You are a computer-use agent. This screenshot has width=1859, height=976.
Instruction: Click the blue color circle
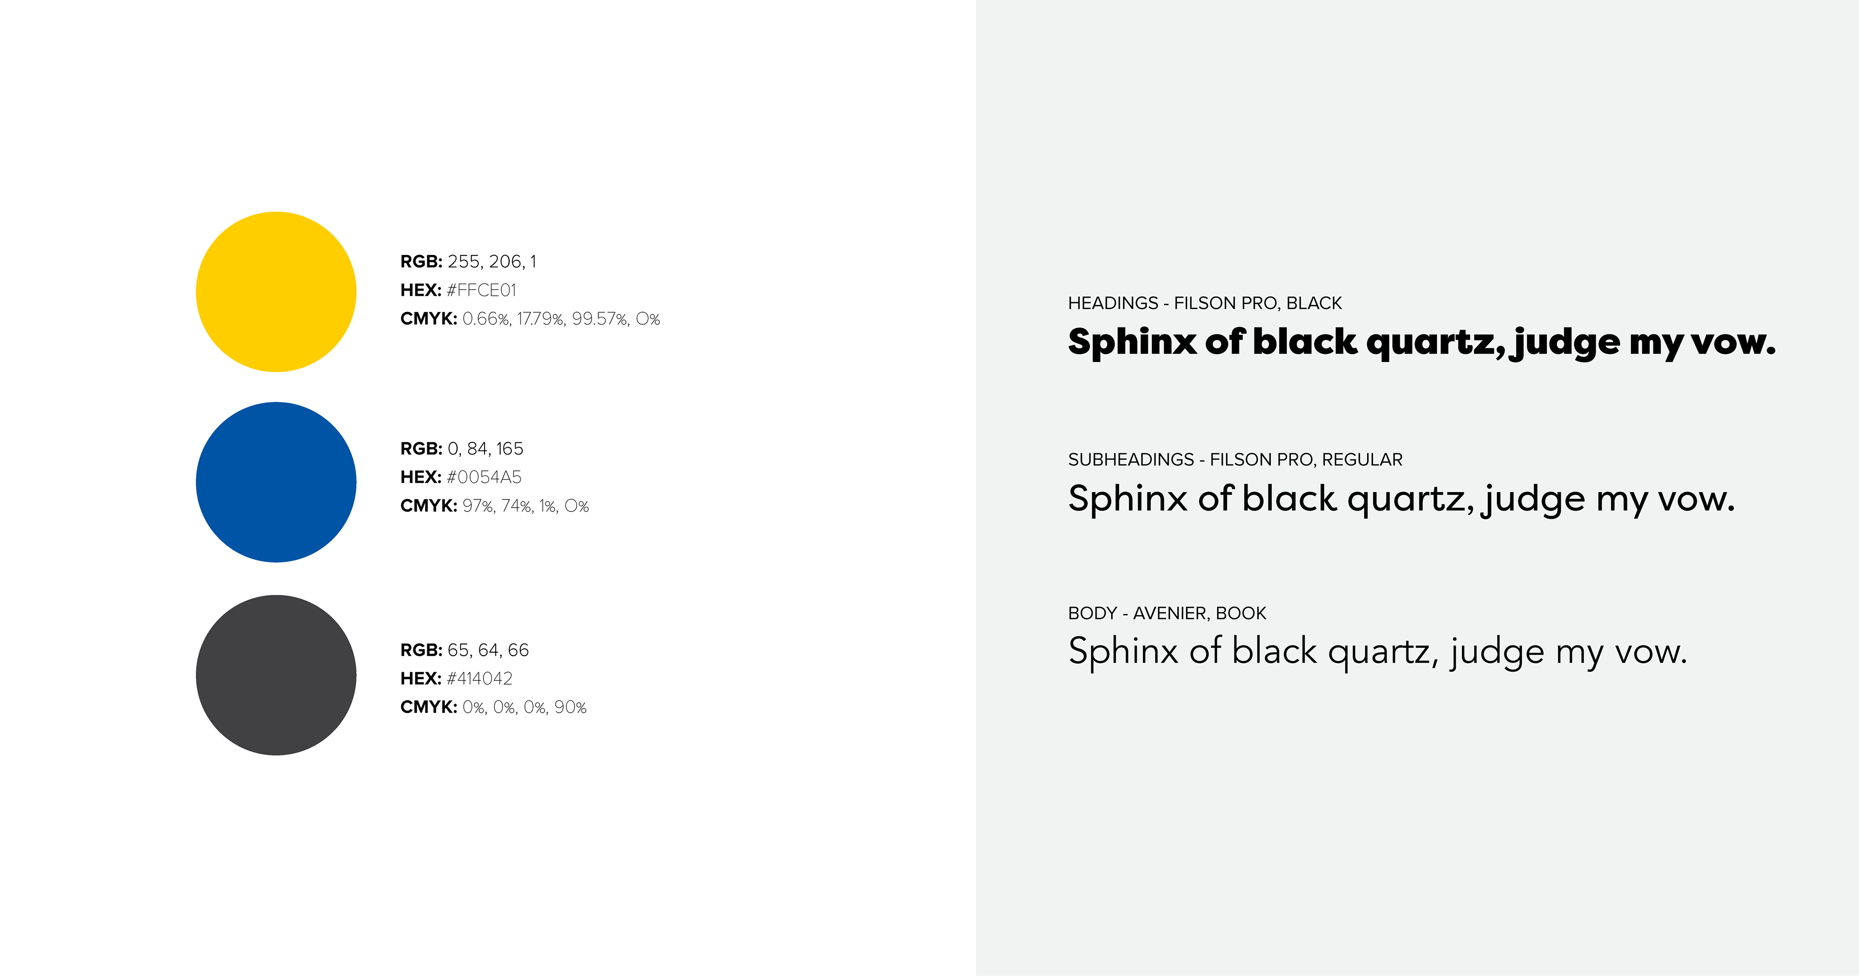pos(275,482)
